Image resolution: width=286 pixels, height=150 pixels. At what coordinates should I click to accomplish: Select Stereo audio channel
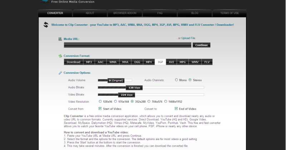click(x=190, y=80)
